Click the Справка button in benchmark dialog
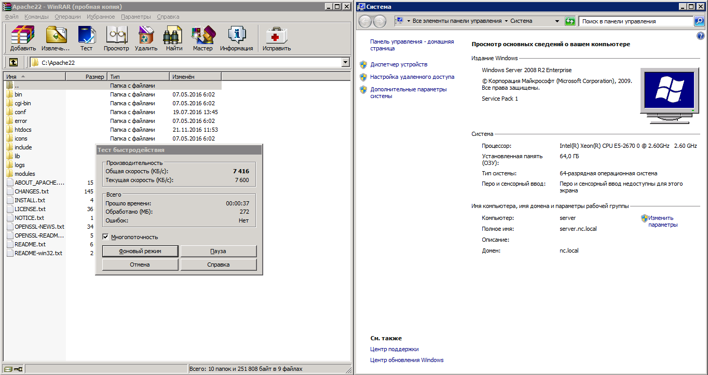Screen dimensions: 708x375 pyautogui.click(x=219, y=265)
